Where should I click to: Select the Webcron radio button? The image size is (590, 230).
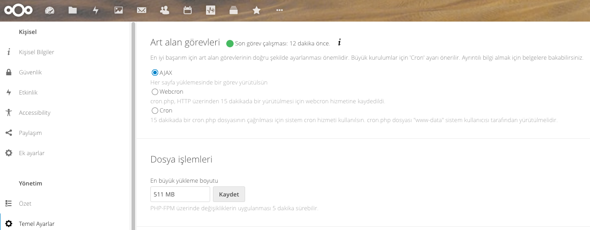click(x=155, y=92)
